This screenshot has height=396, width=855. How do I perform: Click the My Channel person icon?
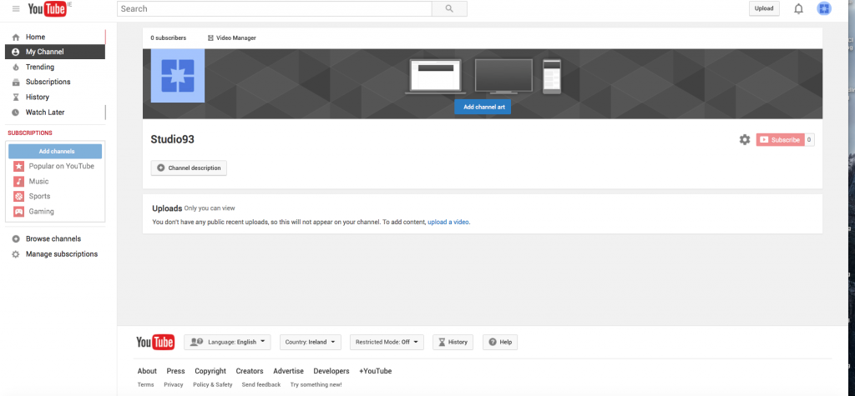click(16, 53)
